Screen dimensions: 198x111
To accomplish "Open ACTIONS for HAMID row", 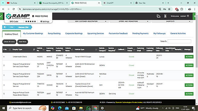I will tap(189, 57).
